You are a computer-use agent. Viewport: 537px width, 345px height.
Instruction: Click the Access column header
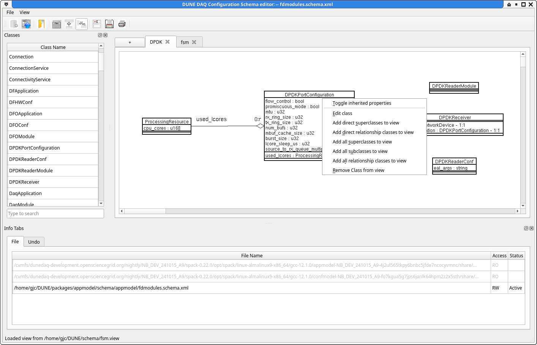click(x=499, y=256)
